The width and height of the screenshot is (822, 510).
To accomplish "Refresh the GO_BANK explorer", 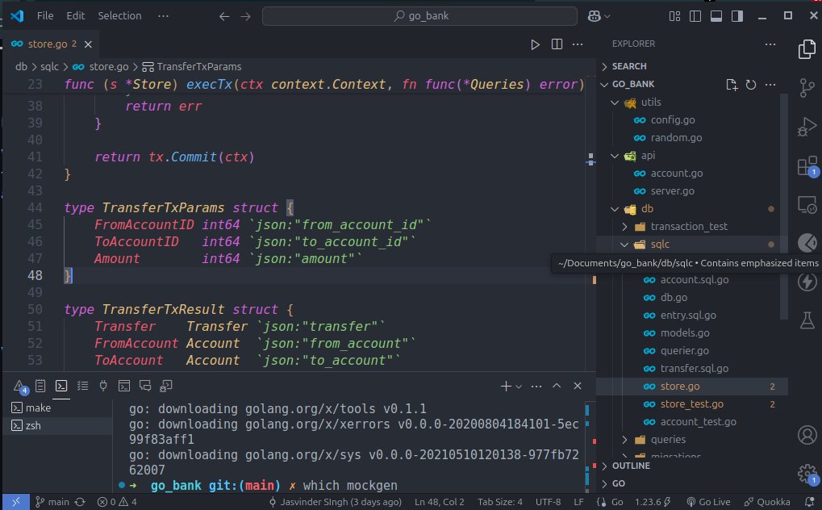I will point(751,85).
